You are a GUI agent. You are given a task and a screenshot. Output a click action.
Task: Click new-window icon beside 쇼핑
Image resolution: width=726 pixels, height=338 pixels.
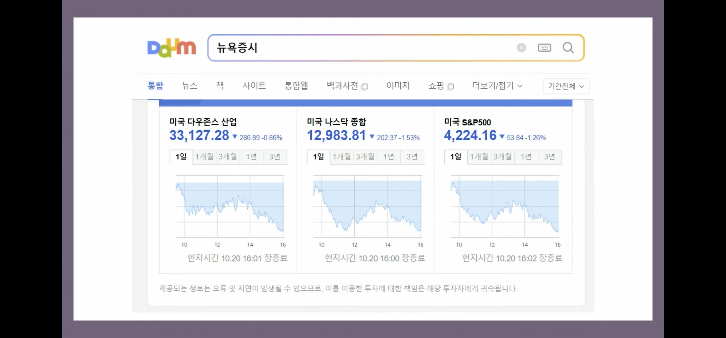point(450,86)
